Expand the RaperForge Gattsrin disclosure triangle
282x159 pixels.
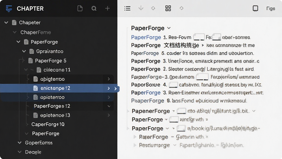(135, 137)
